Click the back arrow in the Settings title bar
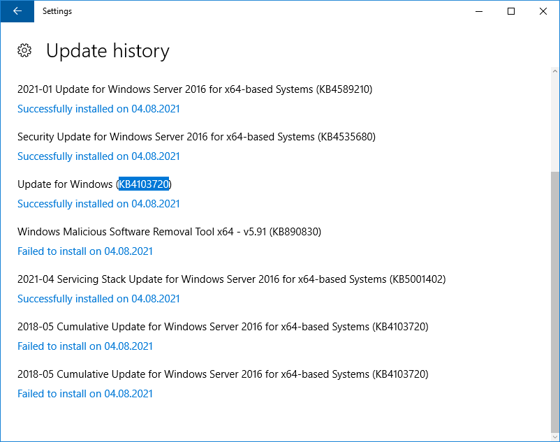 tap(17, 11)
